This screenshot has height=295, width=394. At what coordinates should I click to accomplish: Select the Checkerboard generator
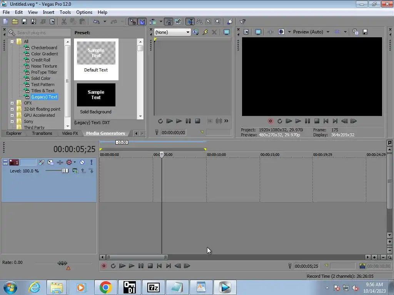[x=44, y=47]
